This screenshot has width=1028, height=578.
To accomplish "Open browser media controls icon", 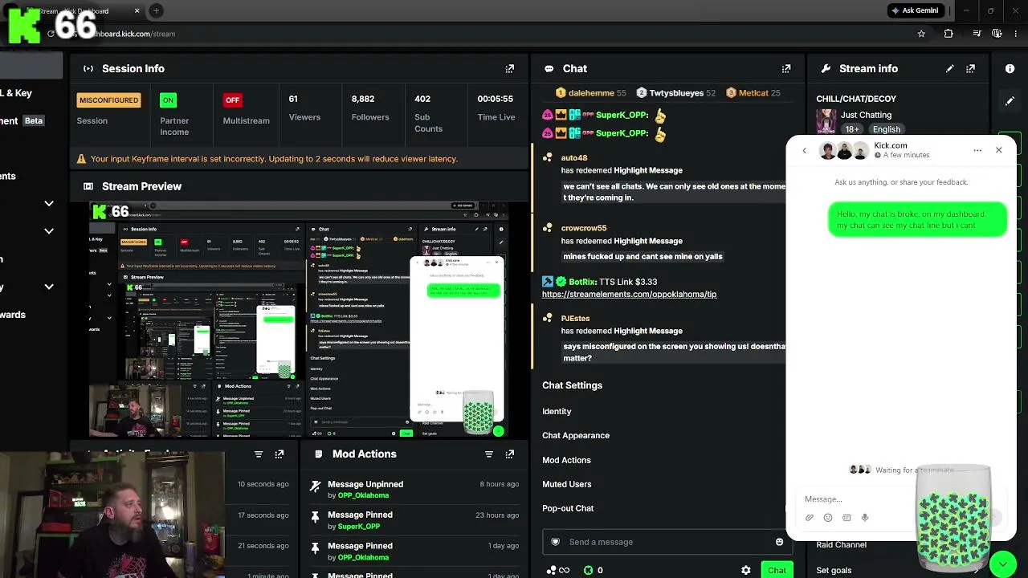I will [x=977, y=34].
